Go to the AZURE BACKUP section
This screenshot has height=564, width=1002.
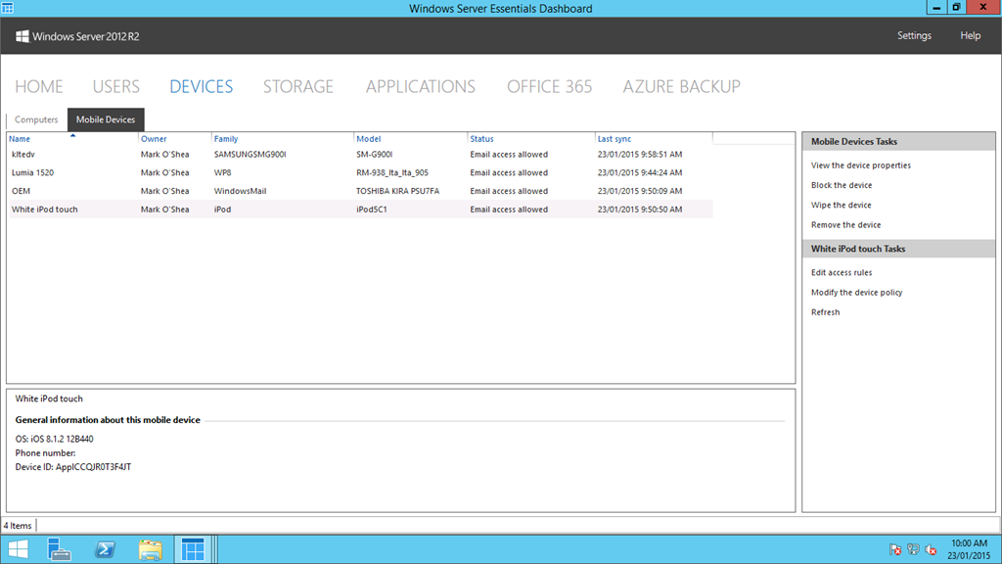click(x=681, y=86)
